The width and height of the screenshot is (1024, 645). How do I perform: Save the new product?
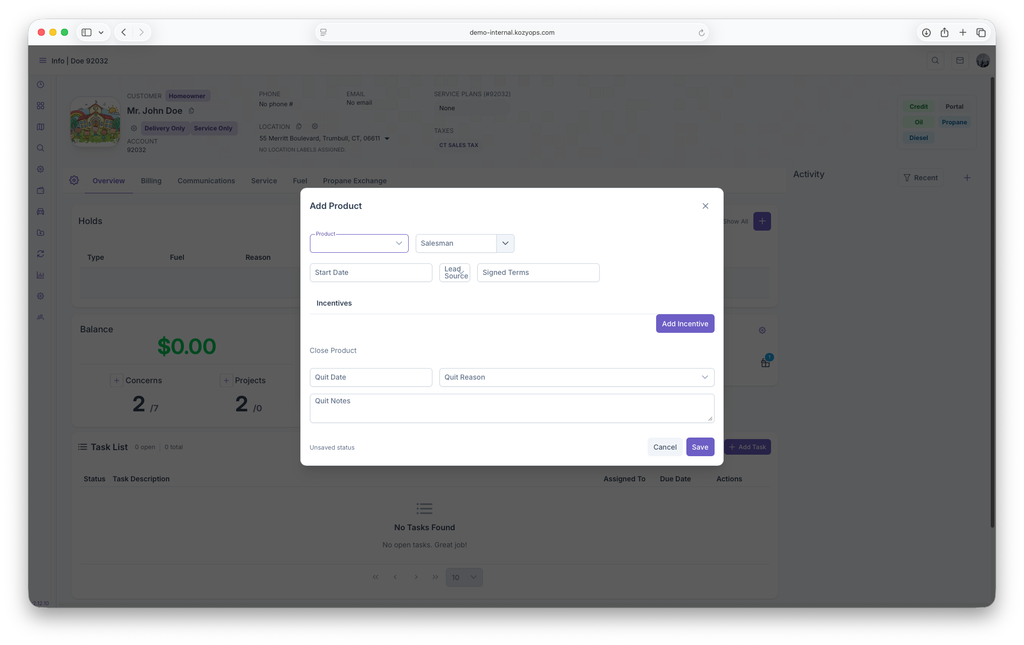point(700,447)
